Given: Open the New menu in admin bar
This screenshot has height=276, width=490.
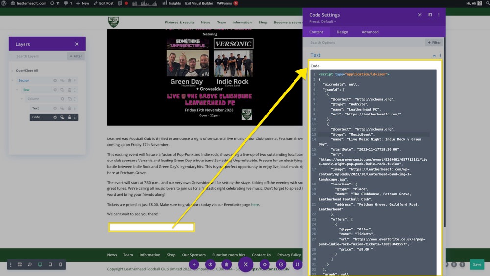Looking at the screenshot, I should click(82, 3).
